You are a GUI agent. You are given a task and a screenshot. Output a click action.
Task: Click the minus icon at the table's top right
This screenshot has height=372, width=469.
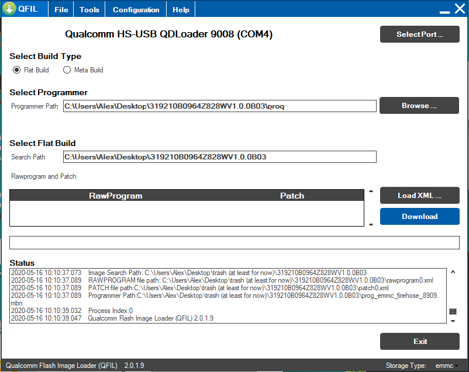[x=371, y=191]
